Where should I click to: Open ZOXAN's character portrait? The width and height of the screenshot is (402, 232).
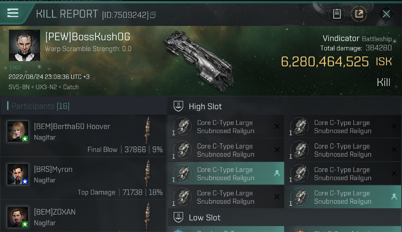tap(18, 217)
